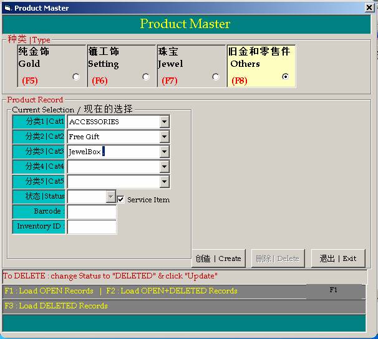The height and width of the screenshot is (339, 378).
Task: Select the Others (F8) radio button
Action: (x=286, y=77)
